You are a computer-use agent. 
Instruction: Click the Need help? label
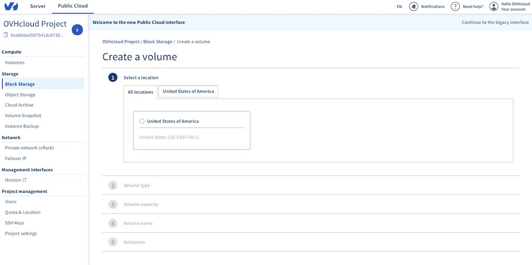pyautogui.click(x=473, y=6)
